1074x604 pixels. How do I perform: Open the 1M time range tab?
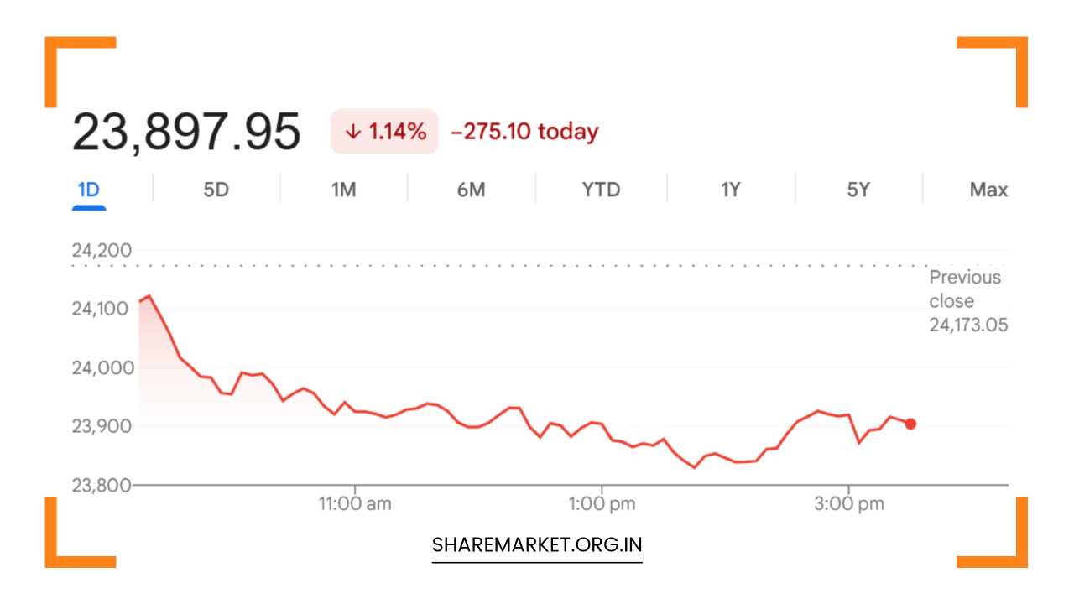[x=343, y=190]
